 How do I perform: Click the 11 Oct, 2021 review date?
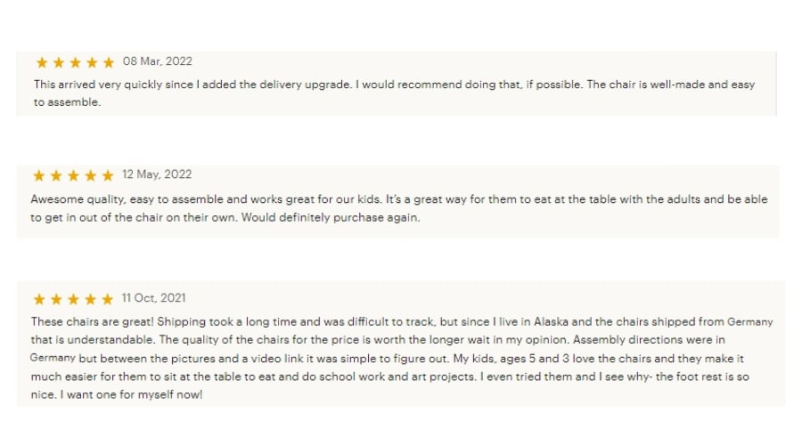coord(153,298)
